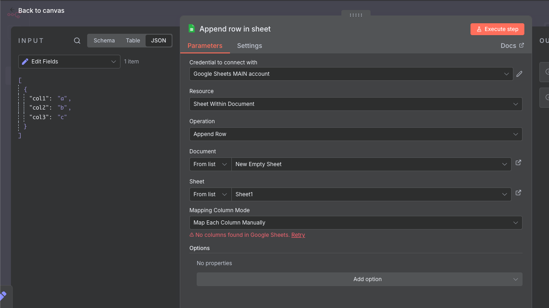Click the pencil icon to edit credential
The width and height of the screenshot is (549, 308).
(519, 74)
